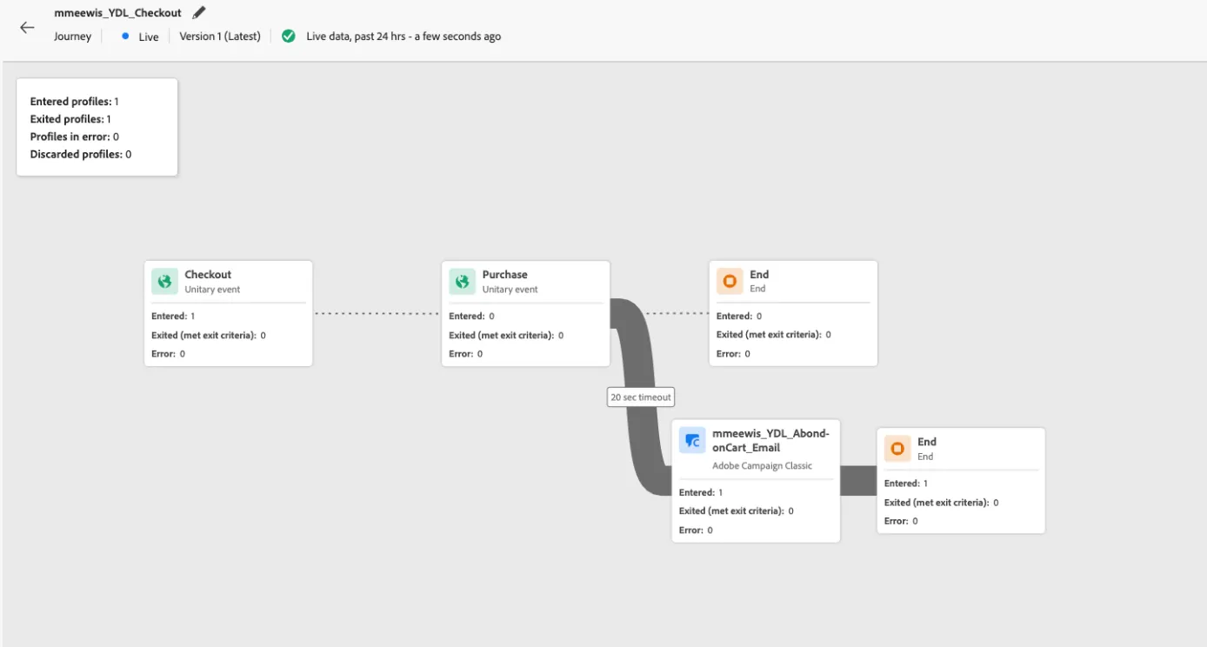
Task: Click the Journey label in header
Action: coord(72,37)
